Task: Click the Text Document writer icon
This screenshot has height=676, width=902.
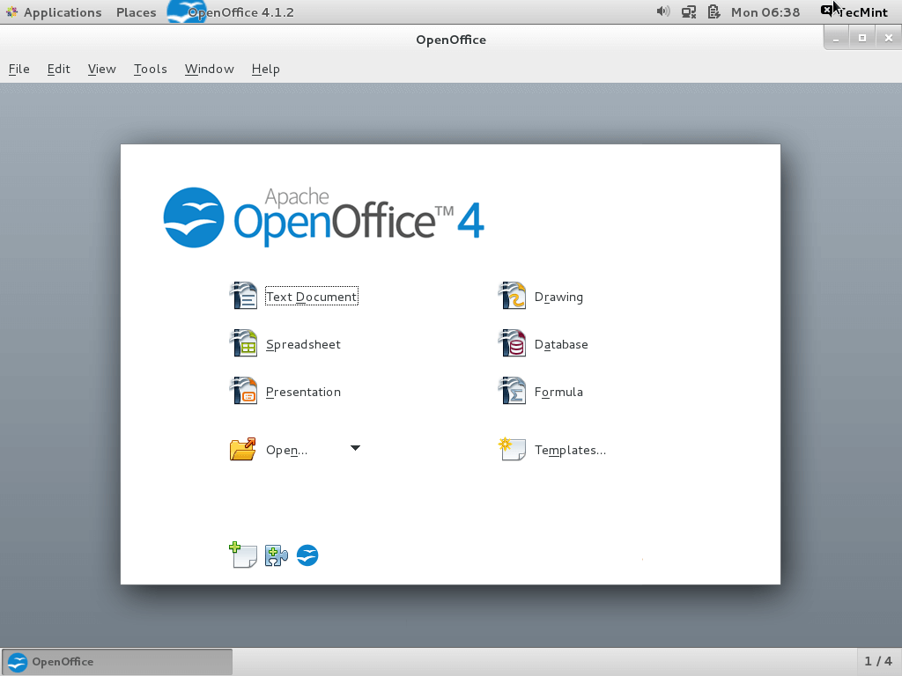Action: tap(243, 296)
